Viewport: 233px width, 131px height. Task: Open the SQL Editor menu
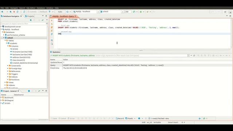31,8
